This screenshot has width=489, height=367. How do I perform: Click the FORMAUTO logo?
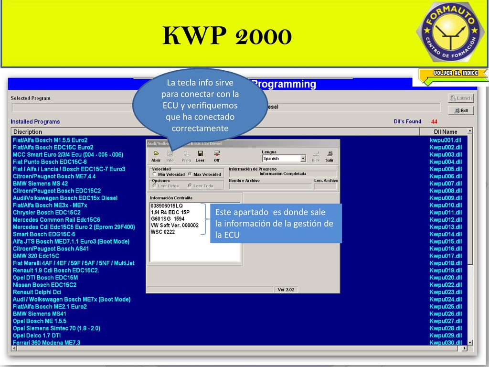(x=450, y=32)
